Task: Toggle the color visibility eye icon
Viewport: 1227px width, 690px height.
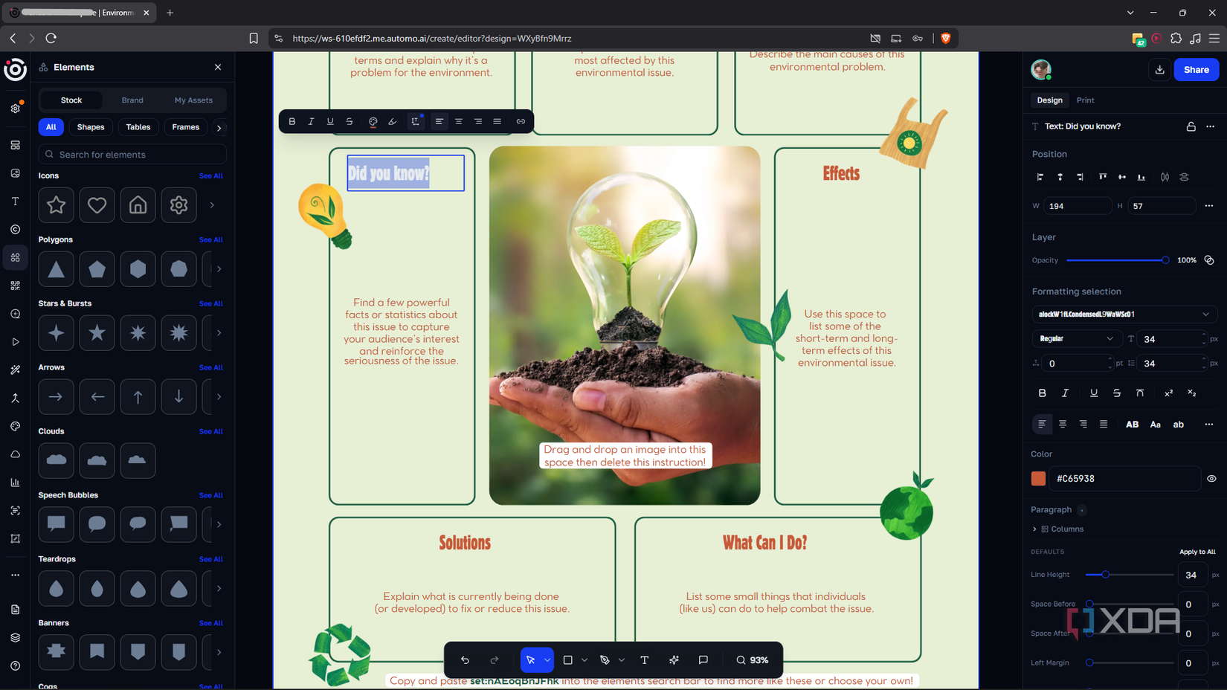Action: pyautogui.click(x=1211, y=479)
